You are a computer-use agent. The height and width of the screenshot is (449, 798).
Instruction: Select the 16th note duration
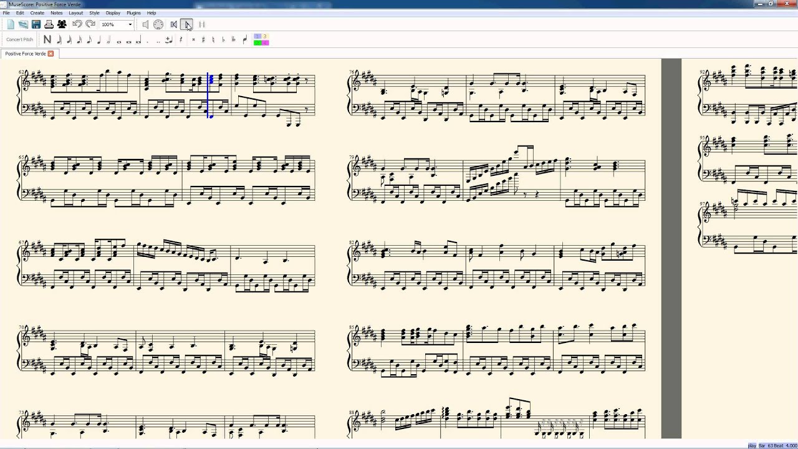79,40
